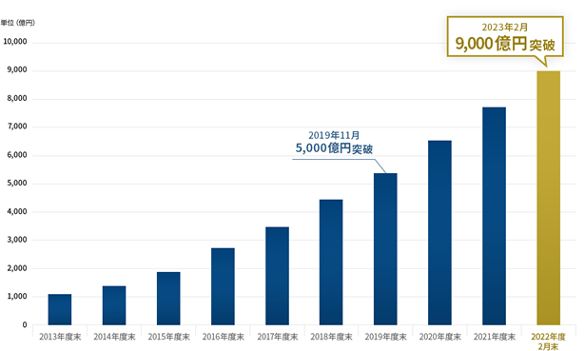585x351 pixels.
Task: Click the 2023年2月 callout heading
Action: tap(505, 28)
